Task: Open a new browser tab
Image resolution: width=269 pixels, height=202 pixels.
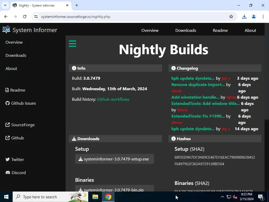Action: coord(77,5)
